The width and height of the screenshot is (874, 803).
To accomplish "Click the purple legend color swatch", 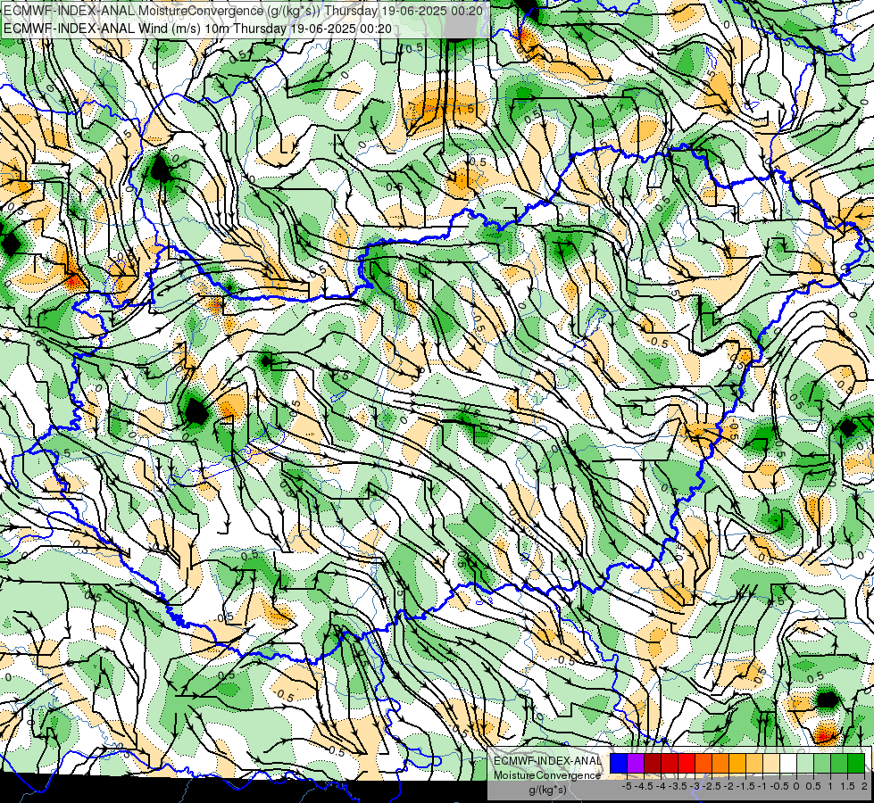I will tap(636, 764).
